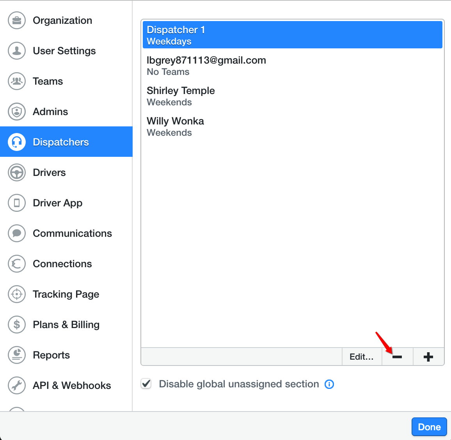
Task: Open Plans & Billing section
Action: click(66, 325)
